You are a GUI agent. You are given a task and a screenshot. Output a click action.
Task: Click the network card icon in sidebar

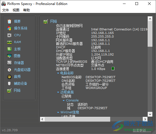(x=9, y=91)
